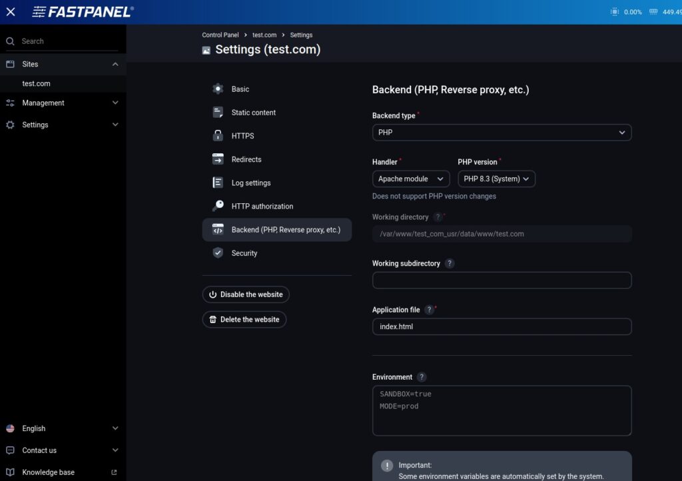The image size is (682, 481).
Task: Open the HTTP authorization tab
Action: pyautogui.click(x=276, y=206)
